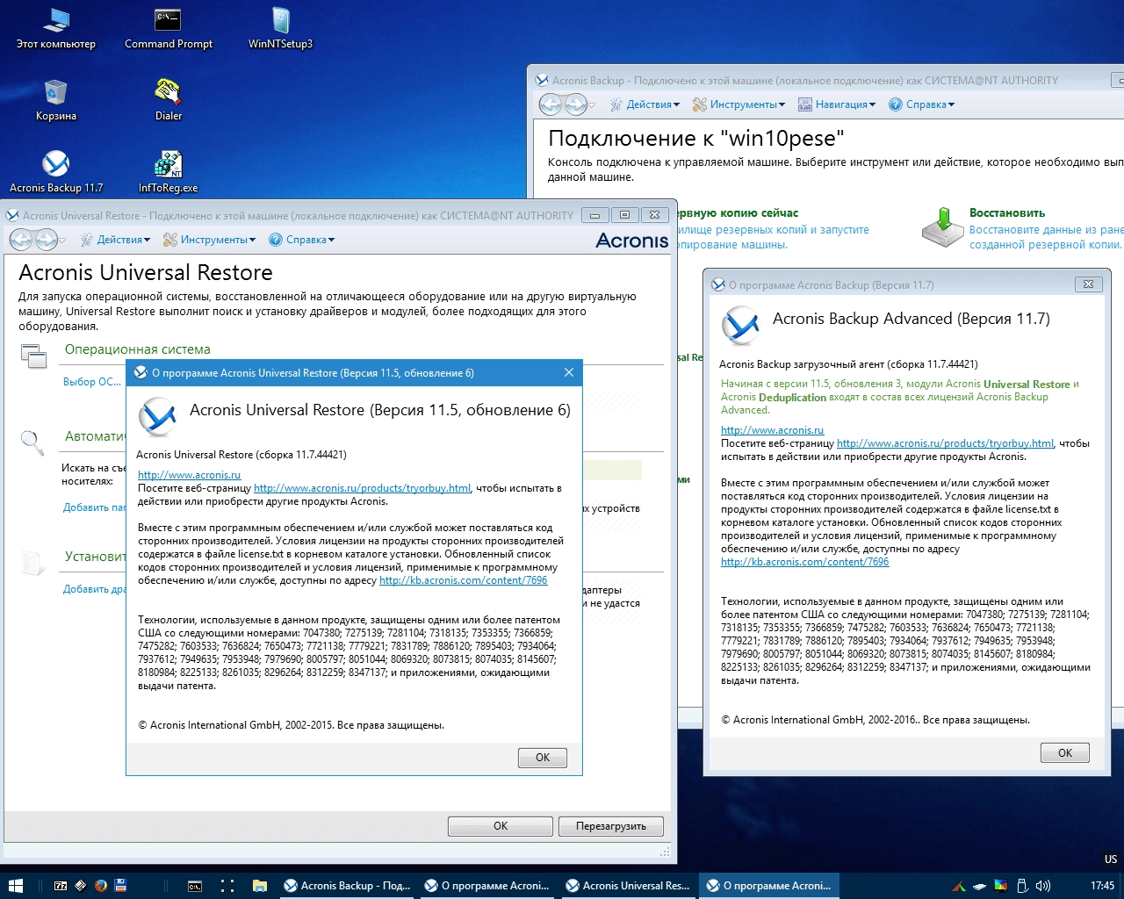This screenshot has height=899, width=1124.
Task: Click the Восстановить heading link in Acronis Backup
Action: click(x=1006, y=212)
